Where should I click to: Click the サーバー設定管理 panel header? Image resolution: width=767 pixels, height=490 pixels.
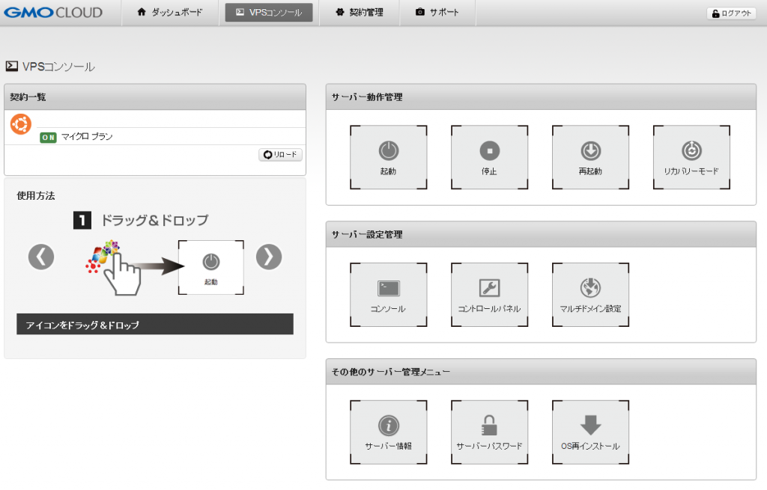click(541, 234)
